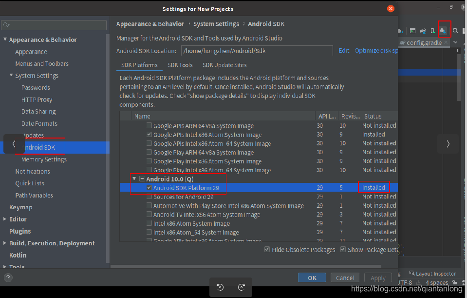Go to next image with right arrow

[448, 144]
